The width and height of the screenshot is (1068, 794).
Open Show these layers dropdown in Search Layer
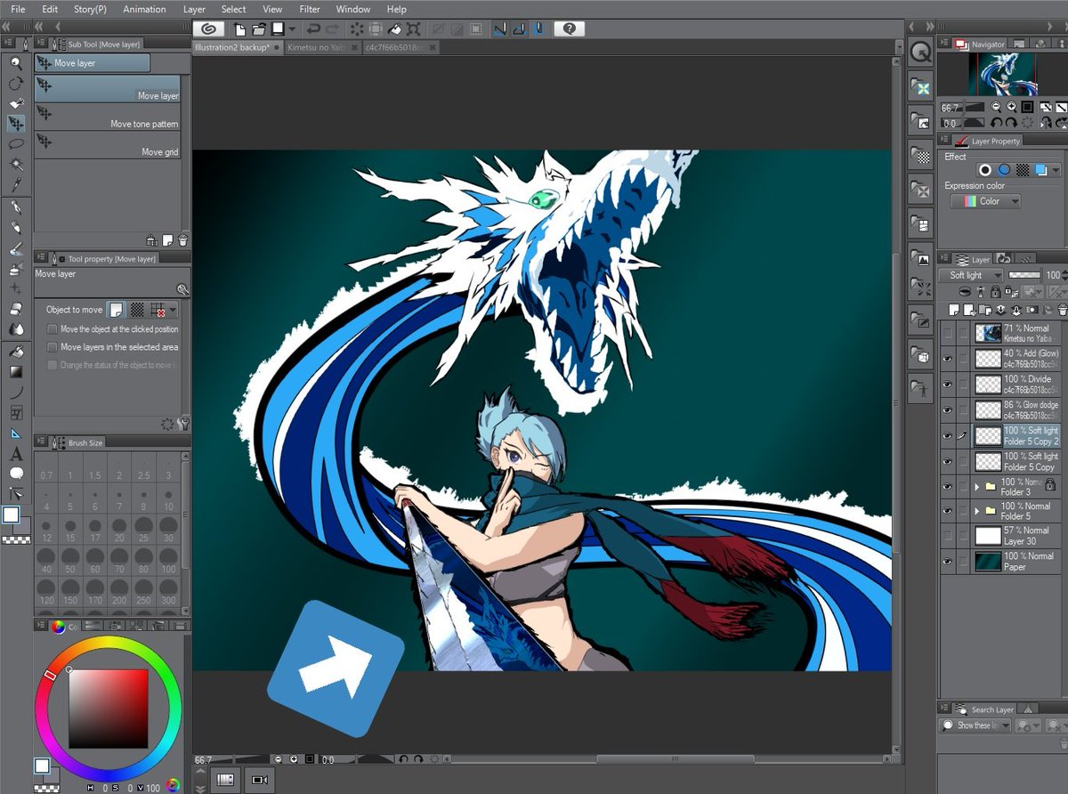[976, 725]
